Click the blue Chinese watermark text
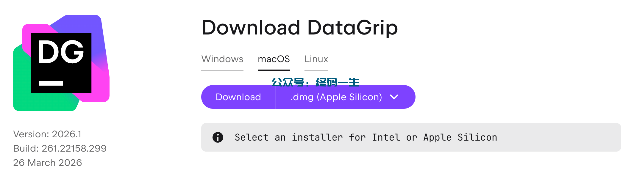Screen dimensions: 631x173 (x=315, y=82)
